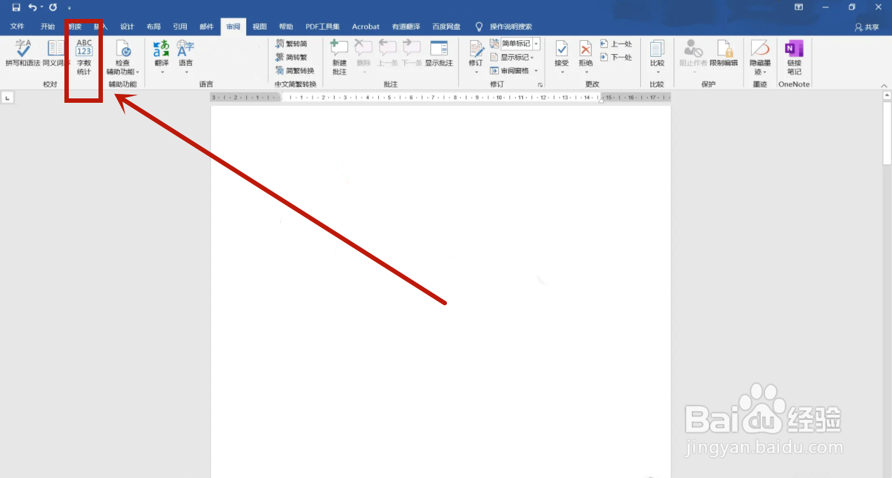Viewport: 892px width, 478px height.
Task: Open the PDF工具集 tab
Action: 323,26
